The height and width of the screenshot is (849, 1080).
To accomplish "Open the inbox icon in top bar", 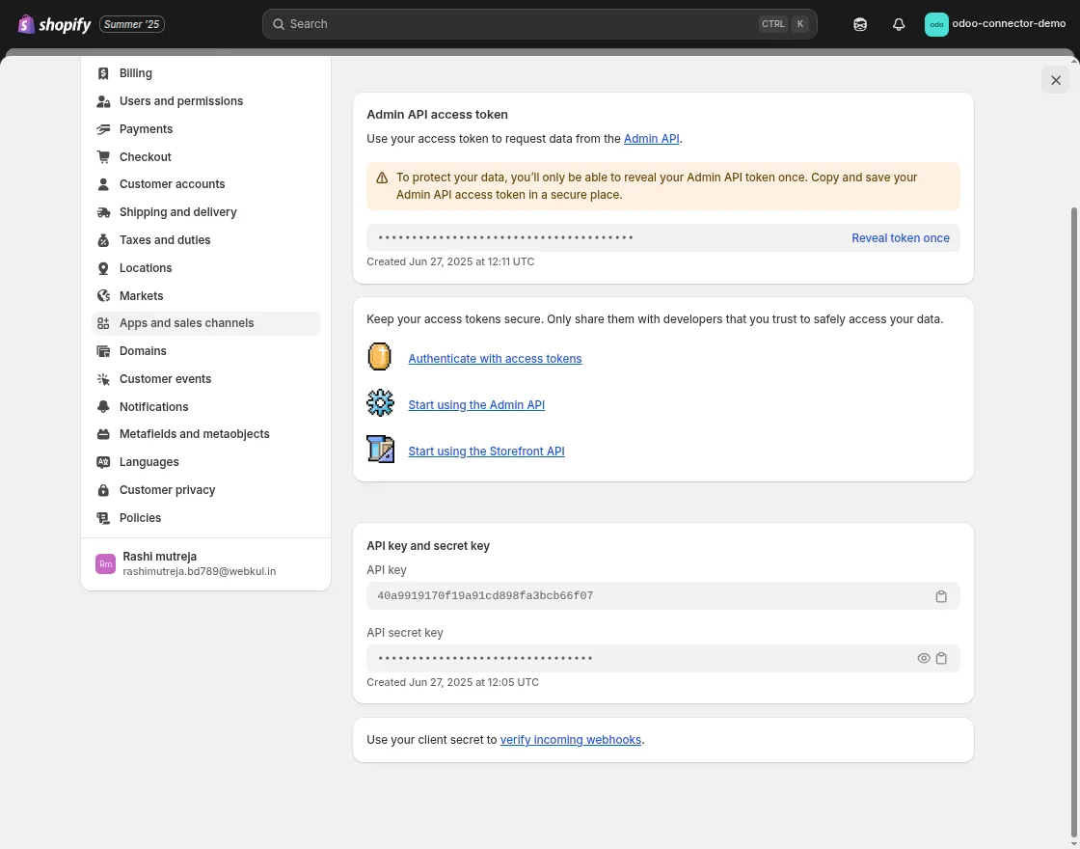I will point(860,23).
